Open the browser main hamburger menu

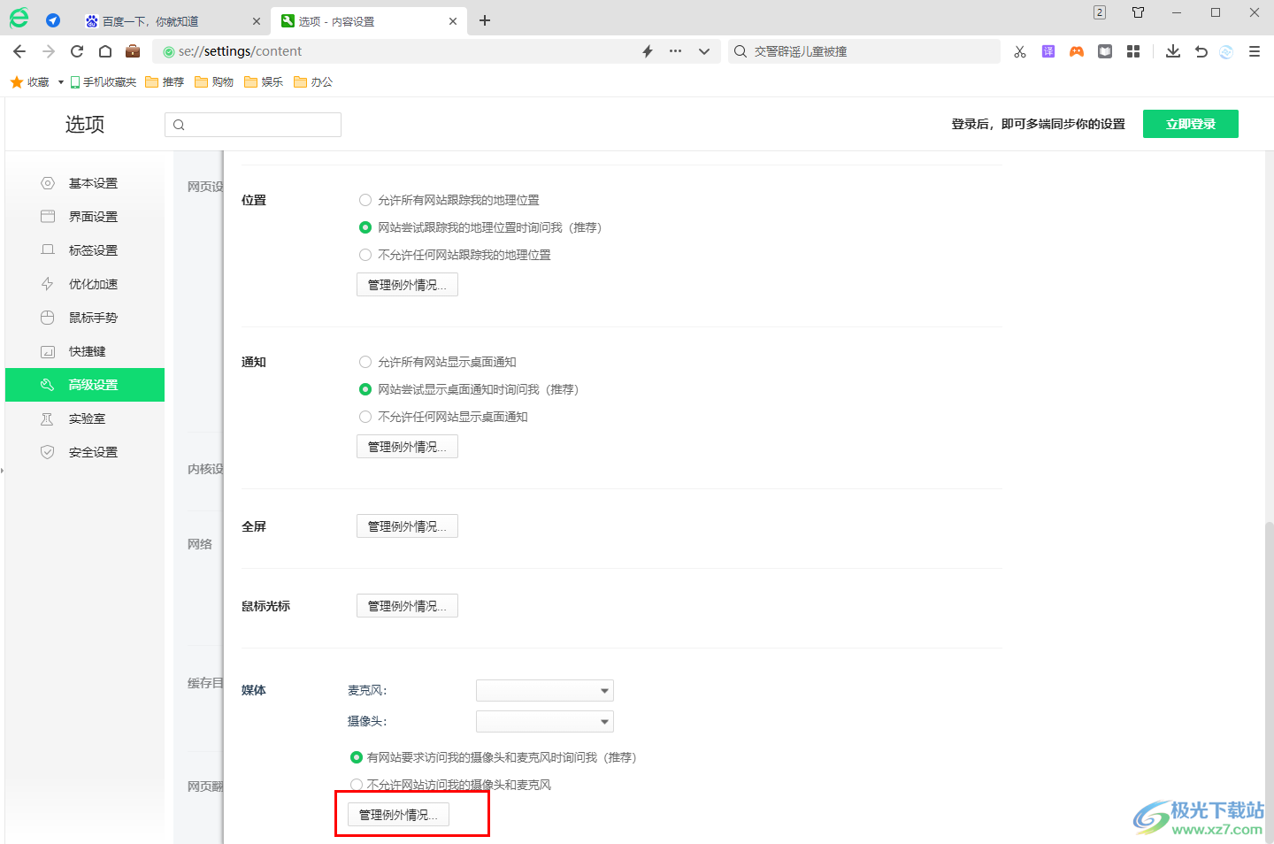[x=1255, y=51]
